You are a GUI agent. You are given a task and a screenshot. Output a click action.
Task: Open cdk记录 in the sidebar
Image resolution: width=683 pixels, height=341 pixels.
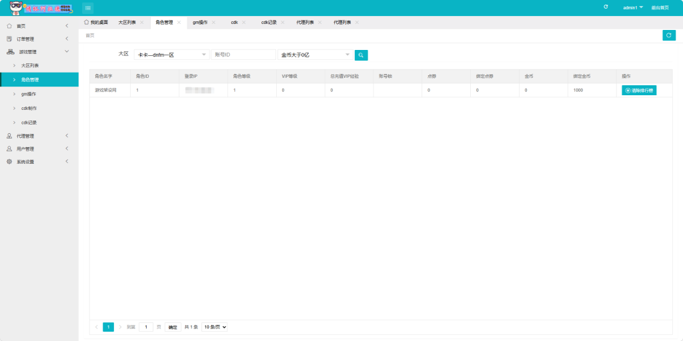point(39,123)
